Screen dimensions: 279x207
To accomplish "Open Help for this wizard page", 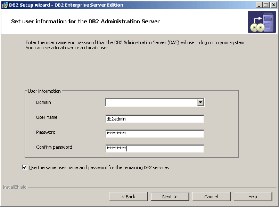I will (x=253, y=196).
